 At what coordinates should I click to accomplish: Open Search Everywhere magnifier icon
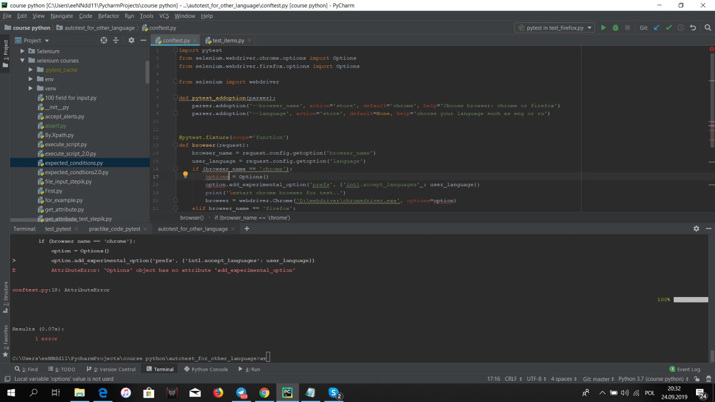(x=707, y=27)
